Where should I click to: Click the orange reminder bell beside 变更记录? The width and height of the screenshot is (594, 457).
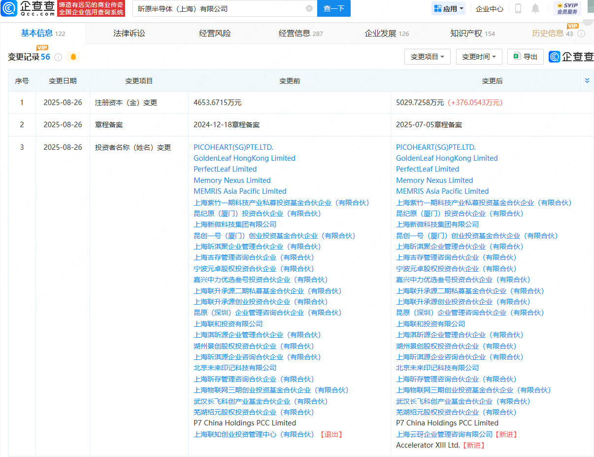tap(73, 57)
